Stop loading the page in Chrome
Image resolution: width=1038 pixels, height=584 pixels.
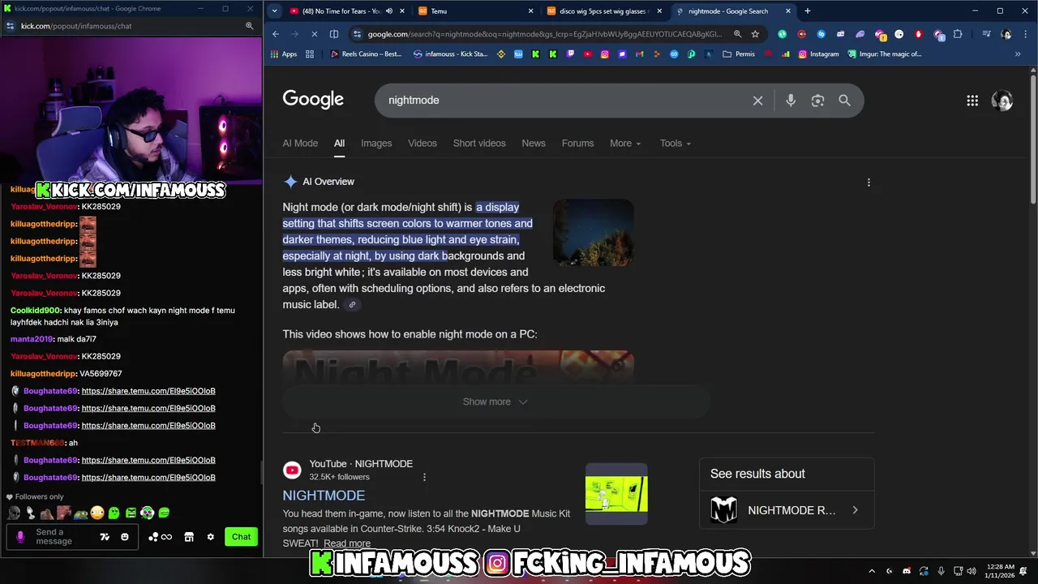tap(315, 34)
